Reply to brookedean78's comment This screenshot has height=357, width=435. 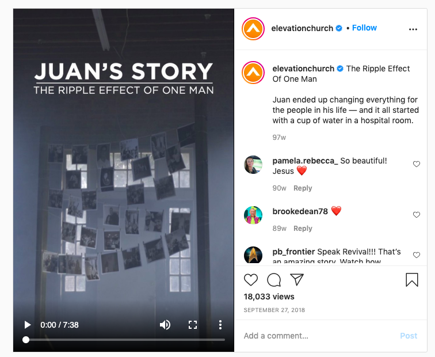[x=303, y=229]
